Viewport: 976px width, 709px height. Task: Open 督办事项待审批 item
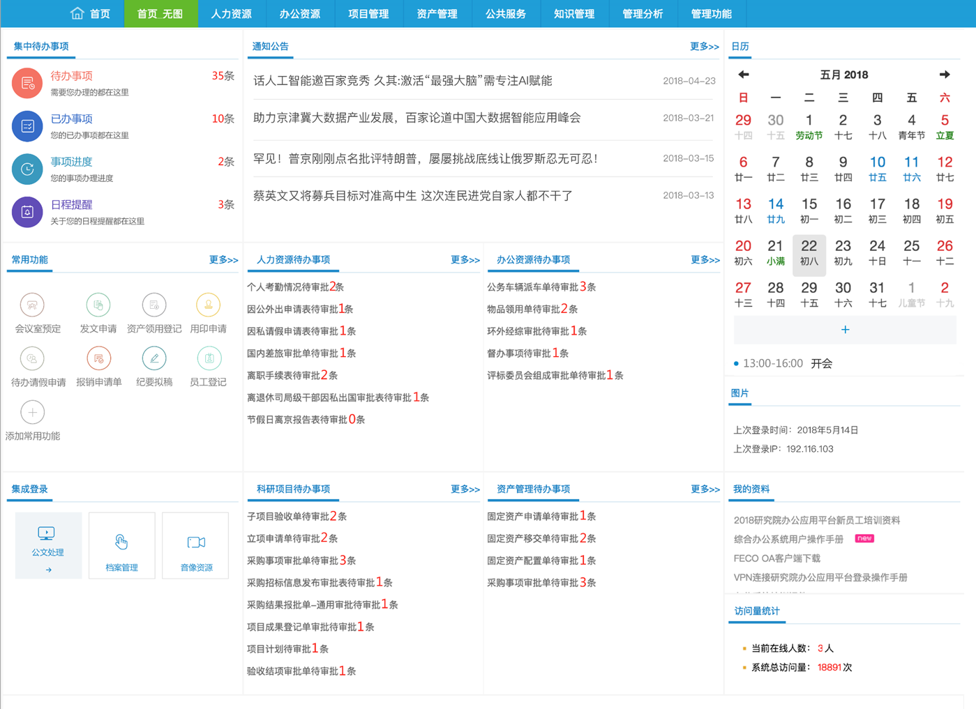[527, 353]
